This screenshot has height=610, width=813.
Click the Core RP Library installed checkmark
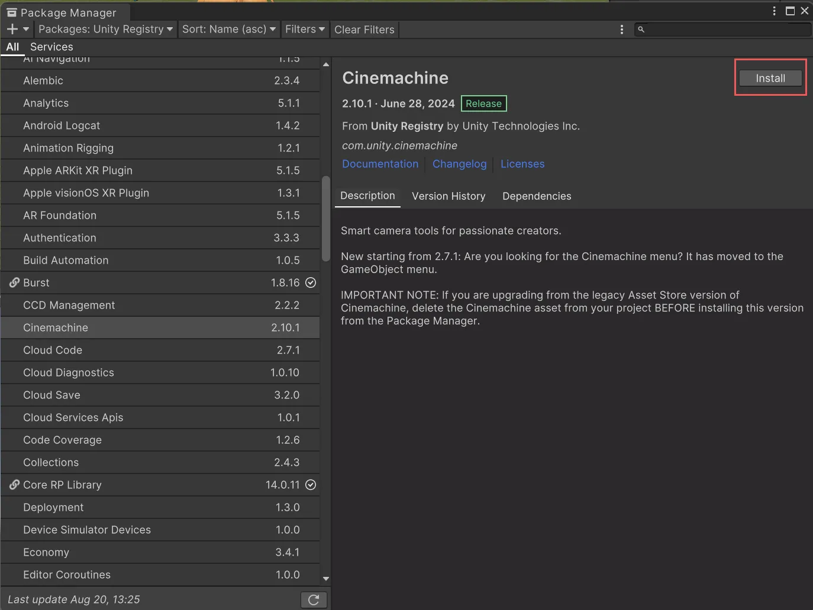(311, 485)
